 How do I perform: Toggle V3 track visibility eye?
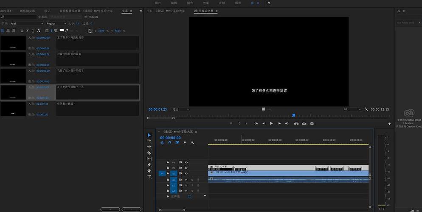186,162
